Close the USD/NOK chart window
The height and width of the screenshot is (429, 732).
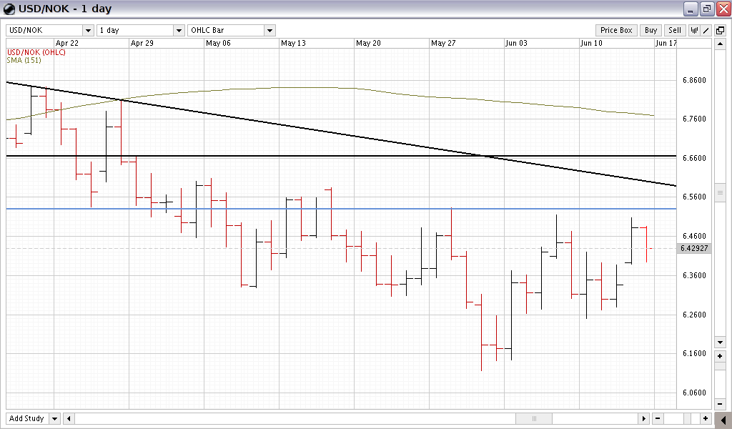coord(723,9)
